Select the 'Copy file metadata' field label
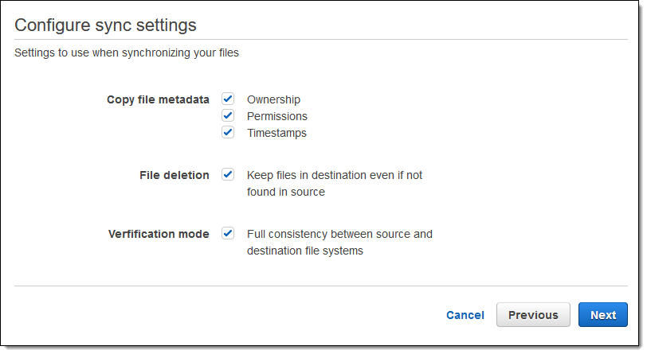 158,99
